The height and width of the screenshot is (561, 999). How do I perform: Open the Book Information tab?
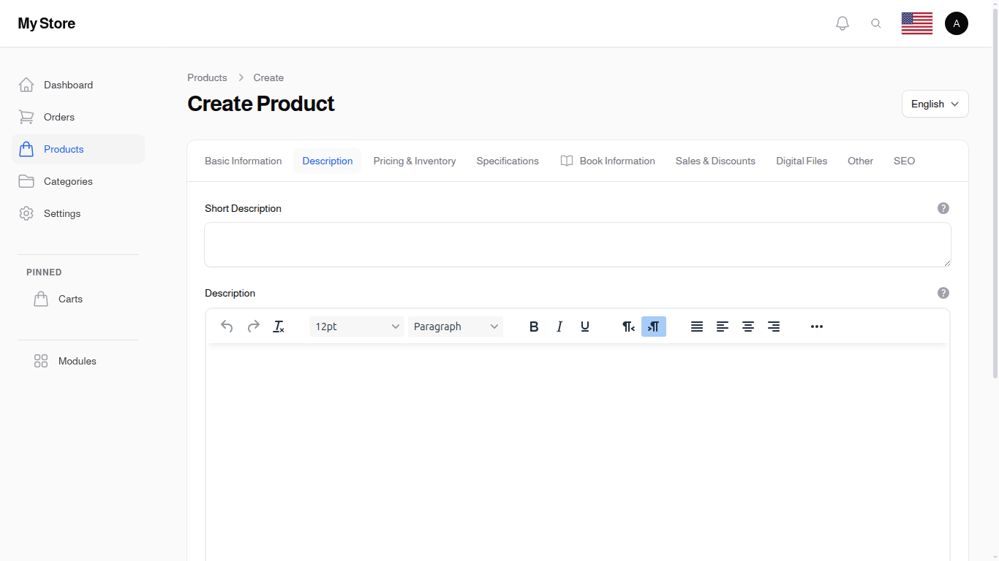click(x=608, y=161)
